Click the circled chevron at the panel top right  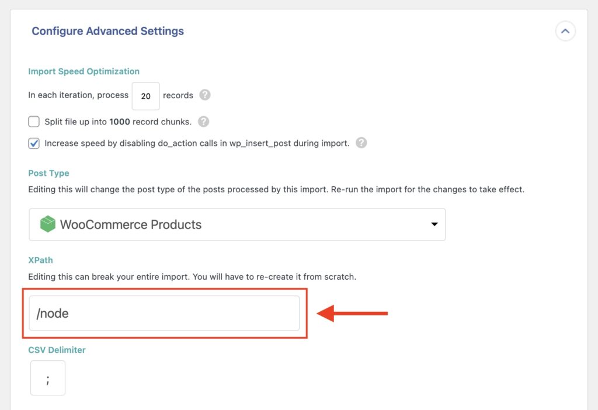565,31
